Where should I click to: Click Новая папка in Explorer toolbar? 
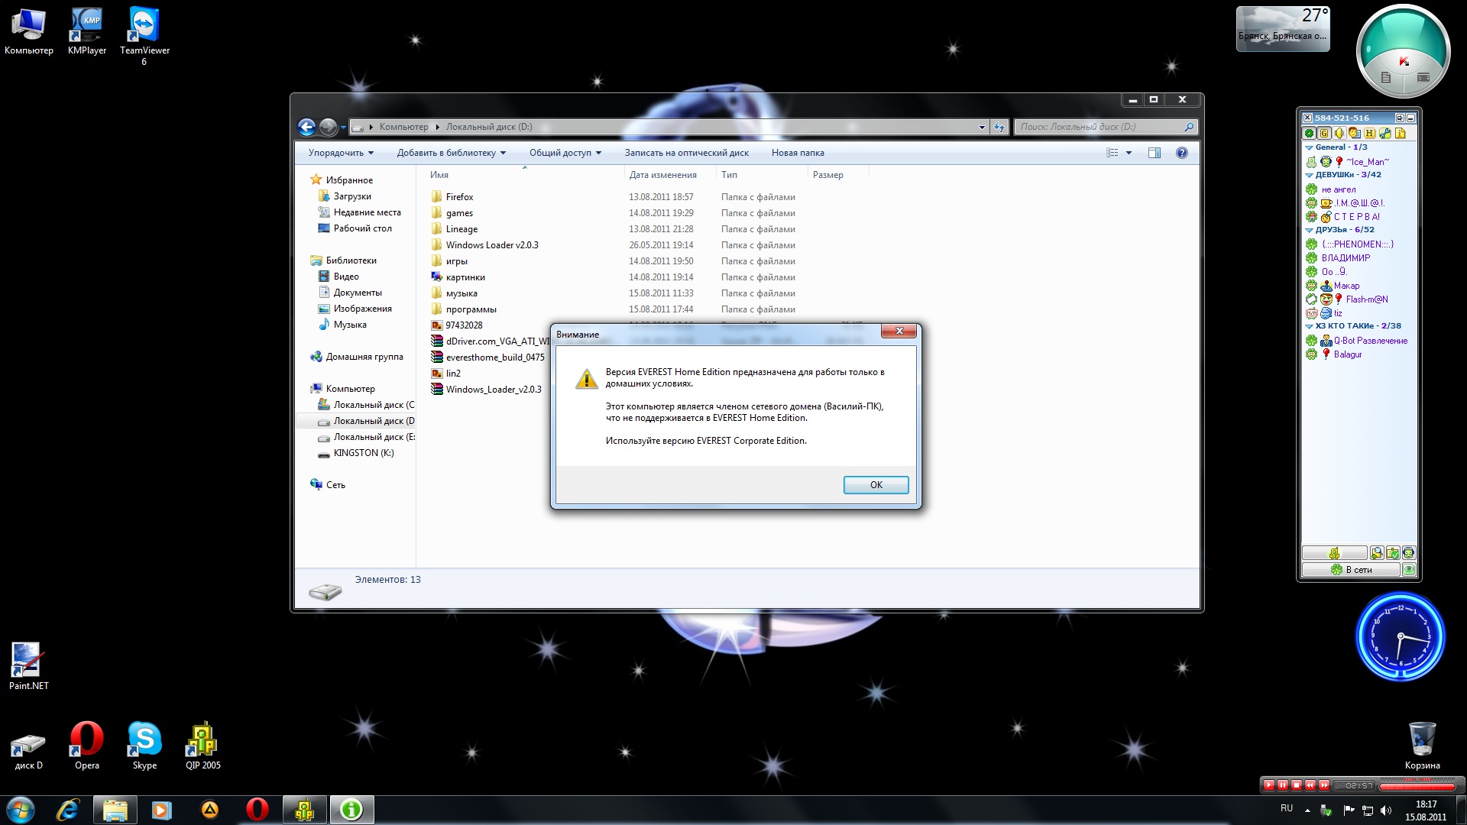(x=797, y=153)
